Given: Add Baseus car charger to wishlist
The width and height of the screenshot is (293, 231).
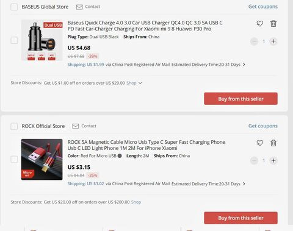Looking at the screenshot, I should pos(259,24).
